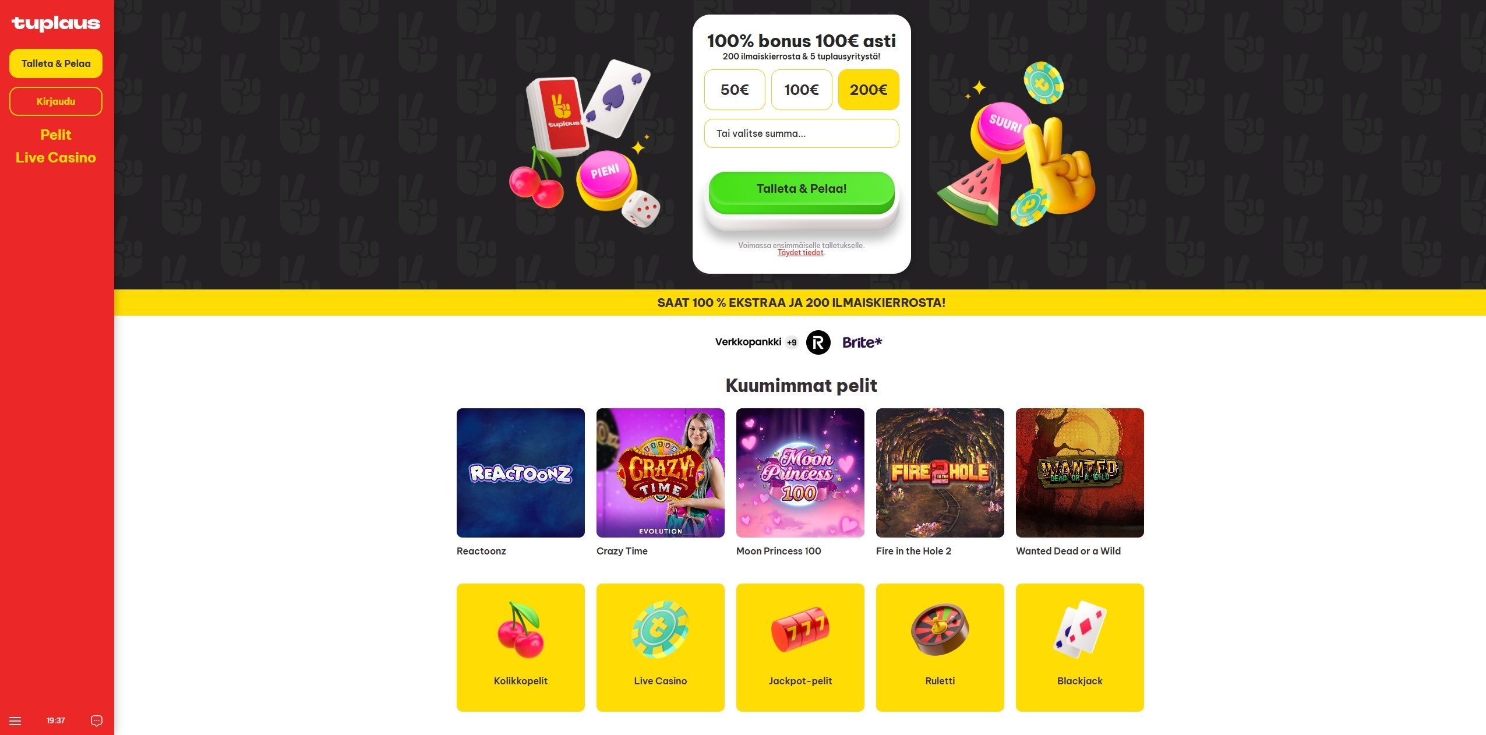
Task: Open the Blackjack cards category tile
Action: [1079, 647]
